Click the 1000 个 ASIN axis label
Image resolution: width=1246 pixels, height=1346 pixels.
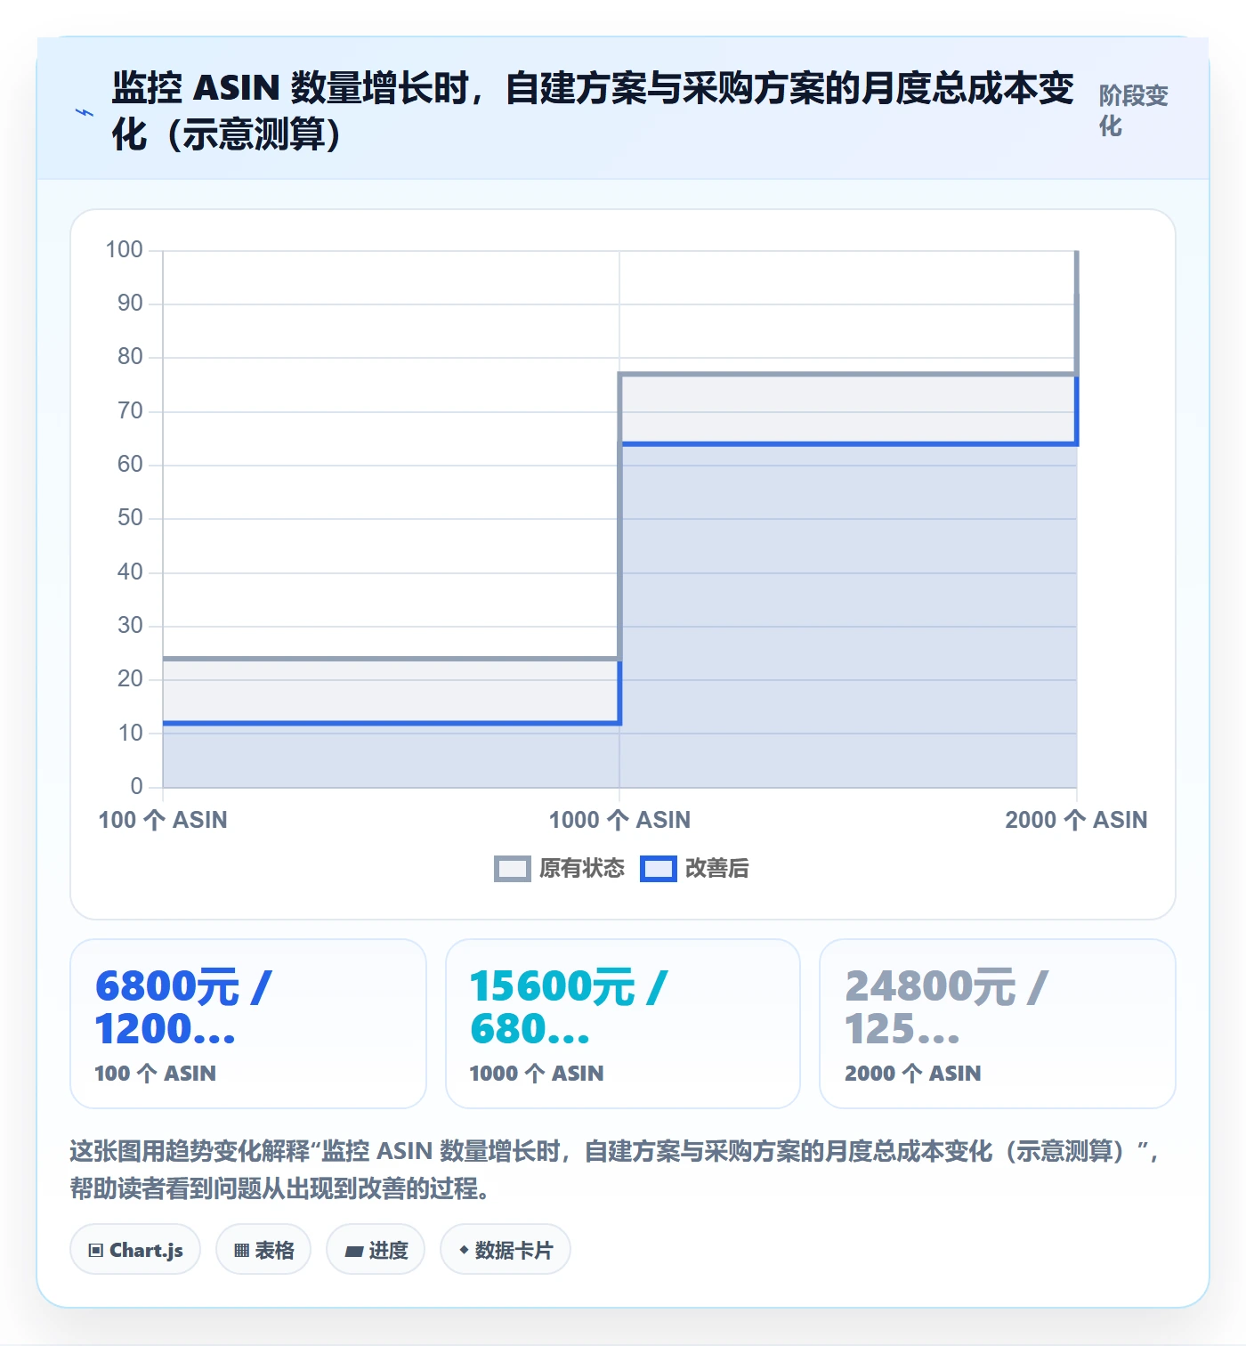pos(619,820)
